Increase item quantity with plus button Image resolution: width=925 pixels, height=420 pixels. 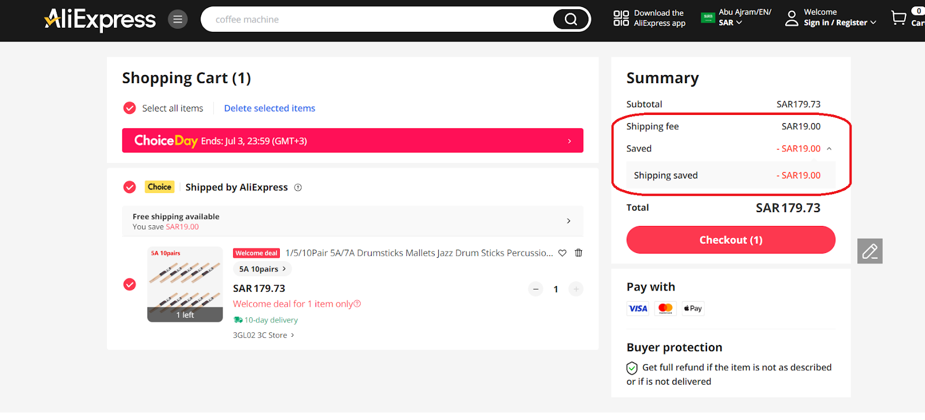click(576, 289)
